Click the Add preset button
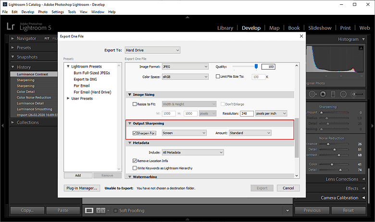375x222 pixels. [x=78, y=175]
